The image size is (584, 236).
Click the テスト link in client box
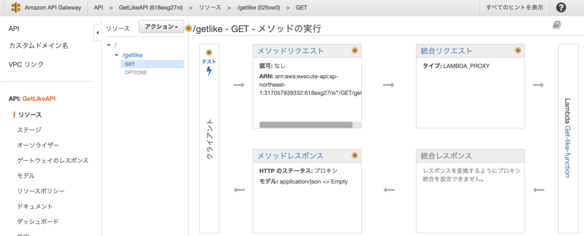[209, 61]
